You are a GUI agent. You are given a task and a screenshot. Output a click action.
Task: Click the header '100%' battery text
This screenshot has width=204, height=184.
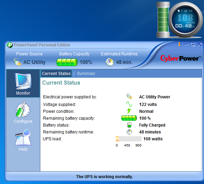(x=86, y=62)
